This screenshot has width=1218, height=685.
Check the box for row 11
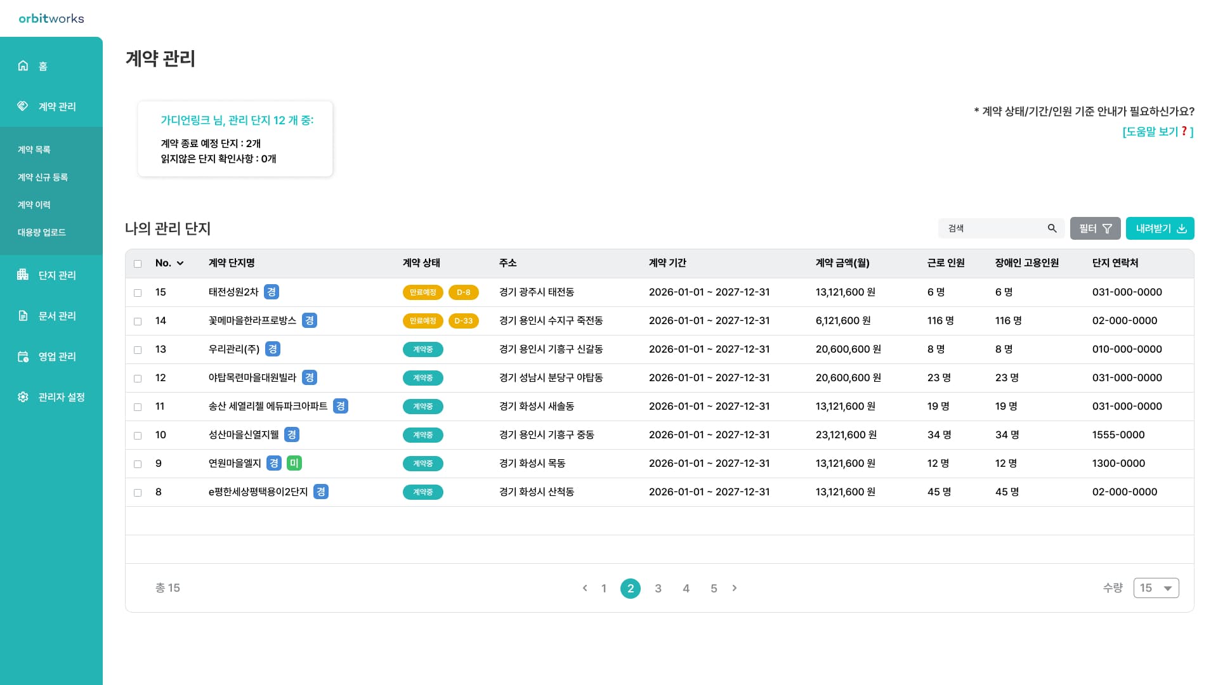(138, 407)
